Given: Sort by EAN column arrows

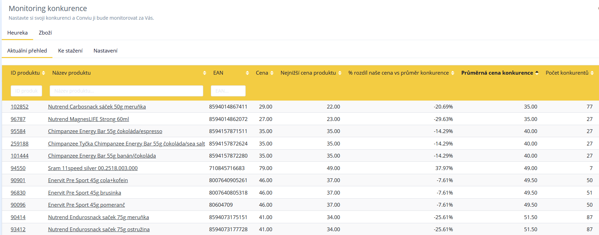Looking at the screenshot, I should 247,73.
